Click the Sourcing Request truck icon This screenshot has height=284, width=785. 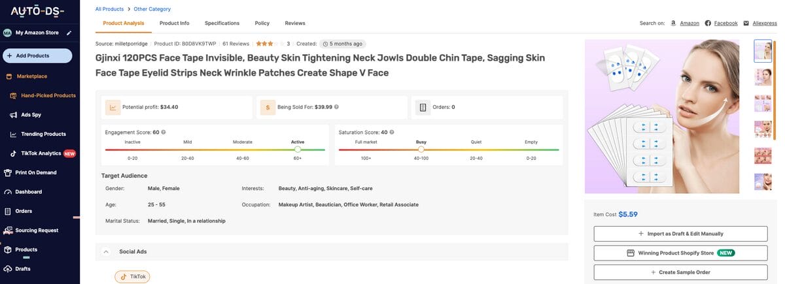click(9, 230)
